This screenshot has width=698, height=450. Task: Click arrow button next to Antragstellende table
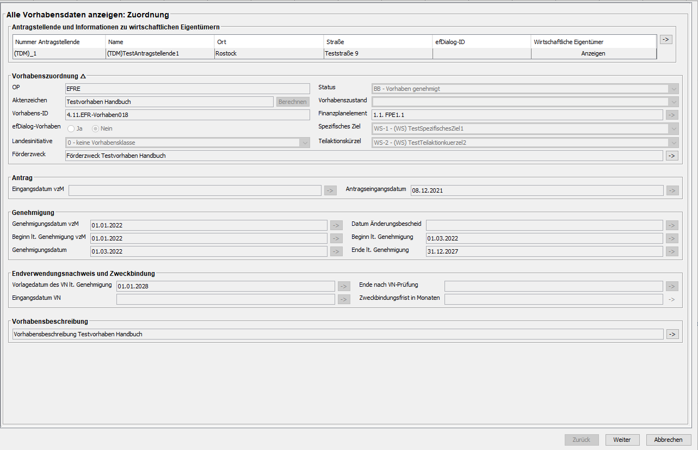(x=666, y=40)
